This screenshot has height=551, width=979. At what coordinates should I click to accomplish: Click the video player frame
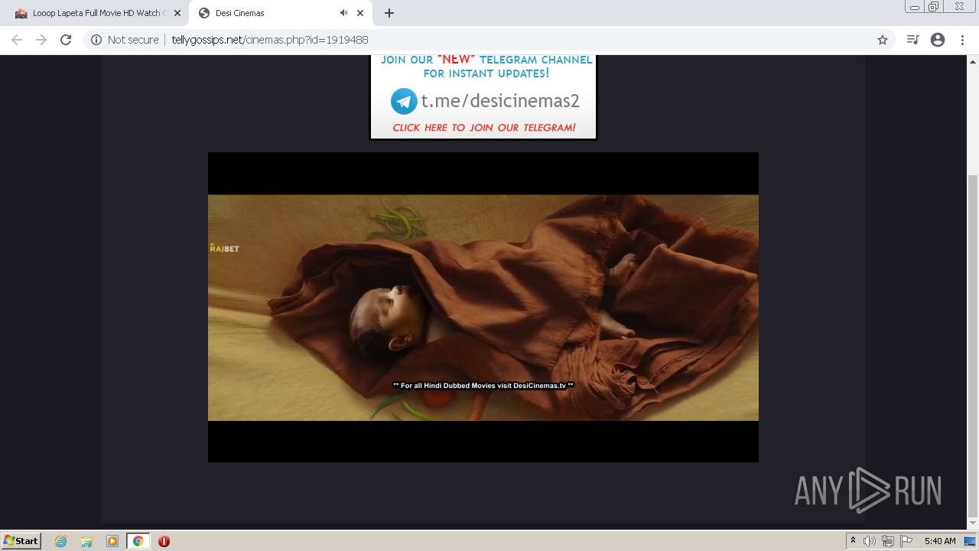point(483,307)
